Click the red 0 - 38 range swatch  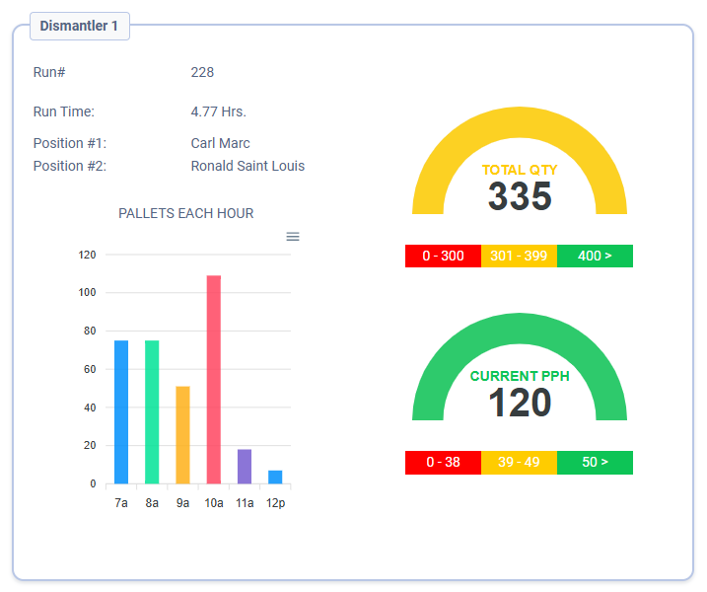443,463
